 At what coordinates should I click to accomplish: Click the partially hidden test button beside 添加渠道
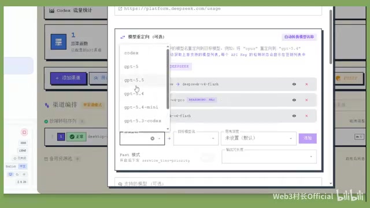click(x=99, y=78)
